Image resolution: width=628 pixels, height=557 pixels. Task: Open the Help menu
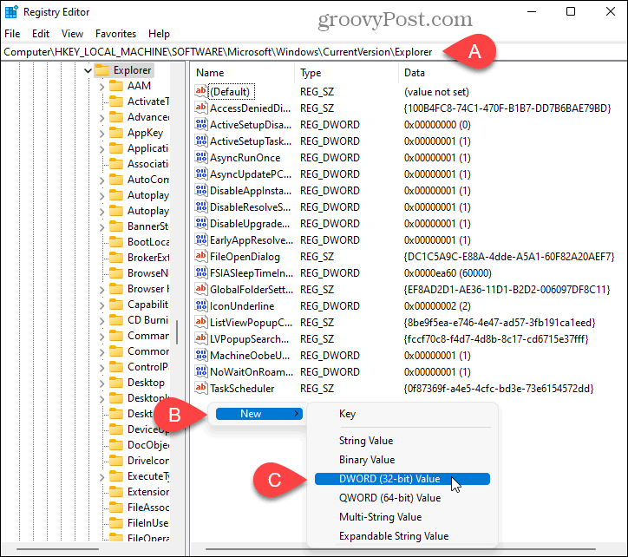[x=159, y=34]
